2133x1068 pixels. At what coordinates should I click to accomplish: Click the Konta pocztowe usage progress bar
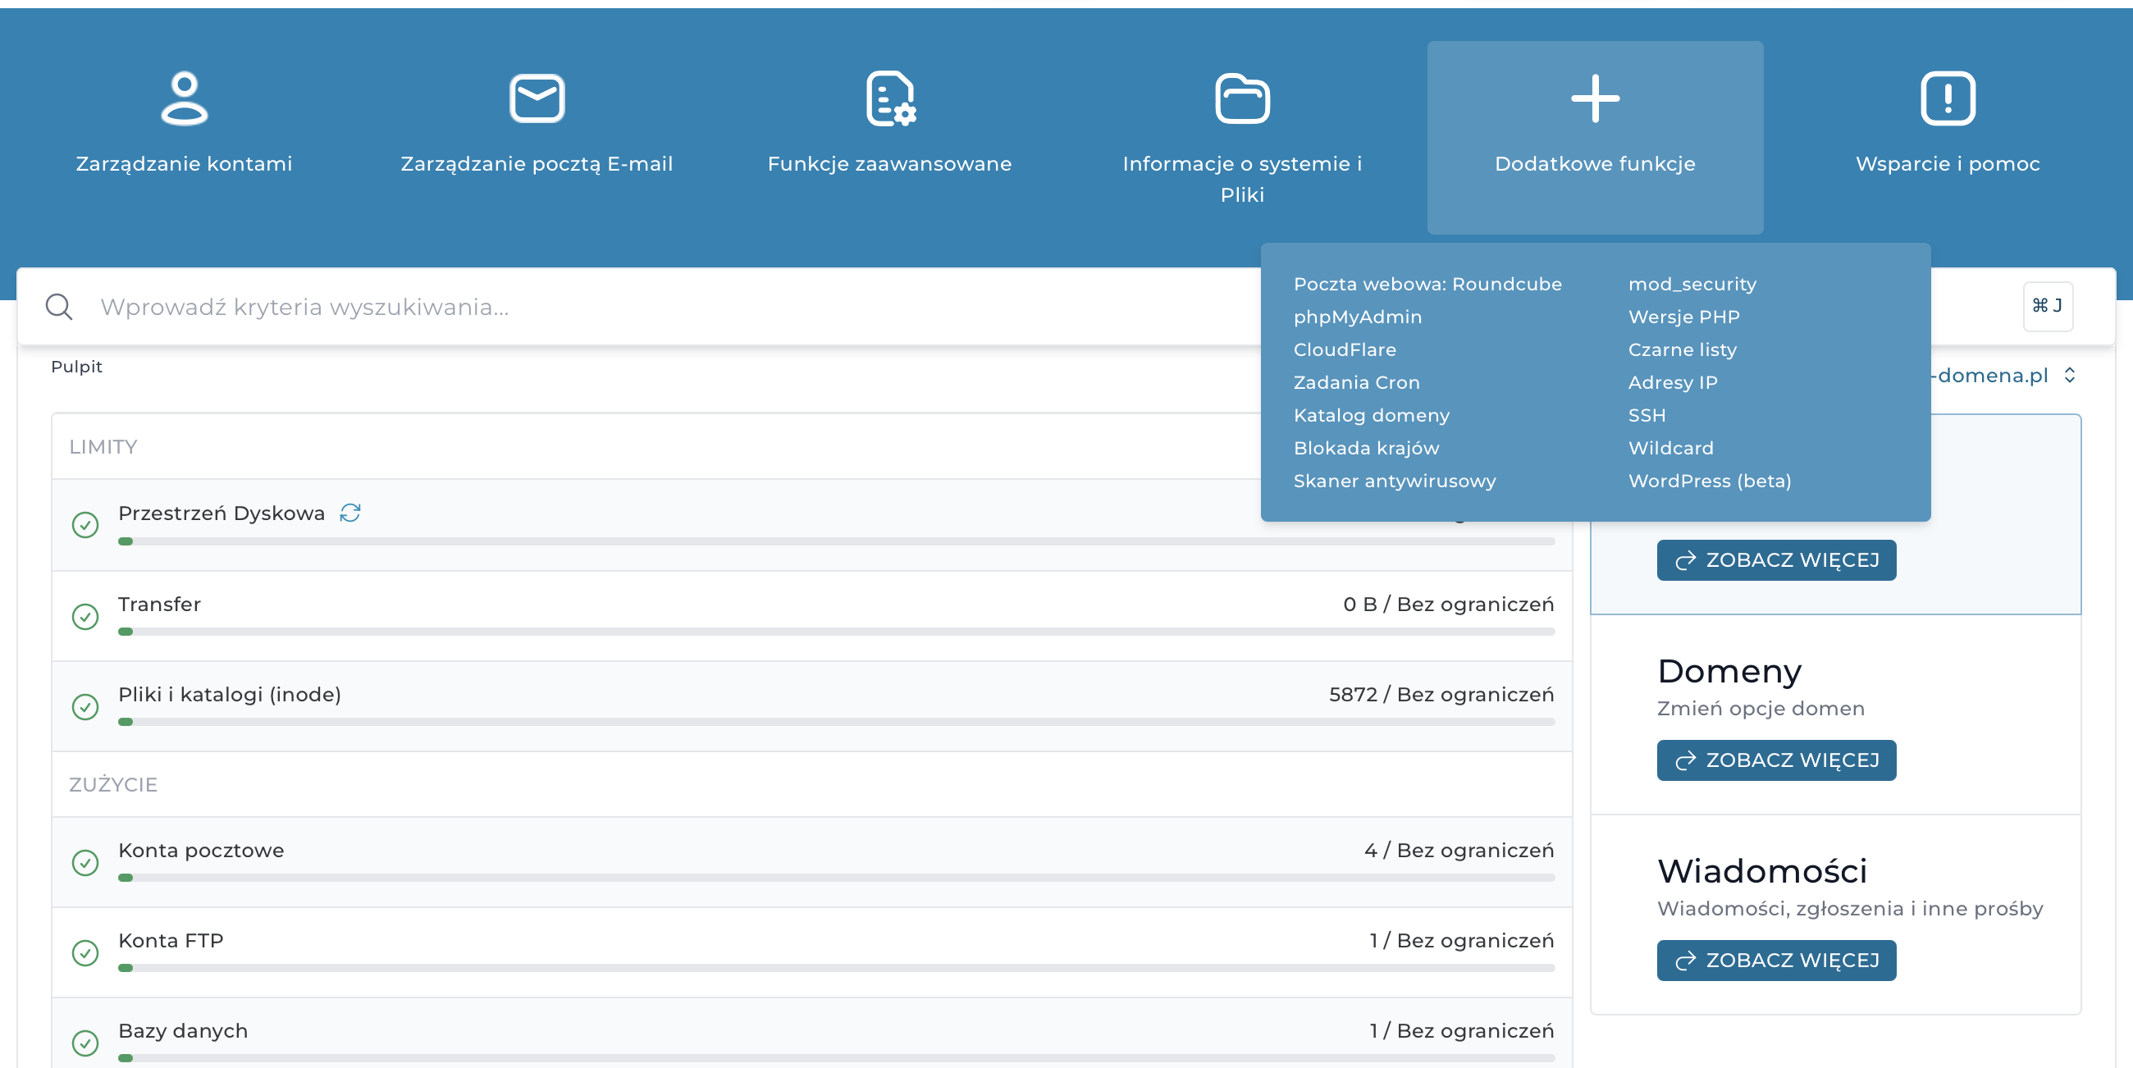point(836,878)
